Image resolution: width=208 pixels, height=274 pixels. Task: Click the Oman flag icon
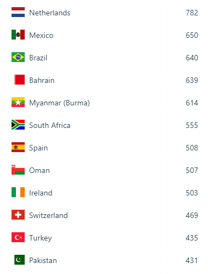pos(18,170)
